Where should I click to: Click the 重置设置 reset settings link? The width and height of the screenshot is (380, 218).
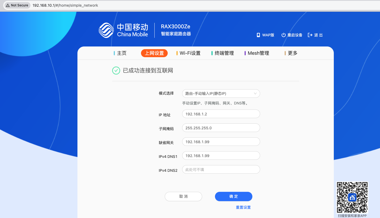tap(243, 207)
